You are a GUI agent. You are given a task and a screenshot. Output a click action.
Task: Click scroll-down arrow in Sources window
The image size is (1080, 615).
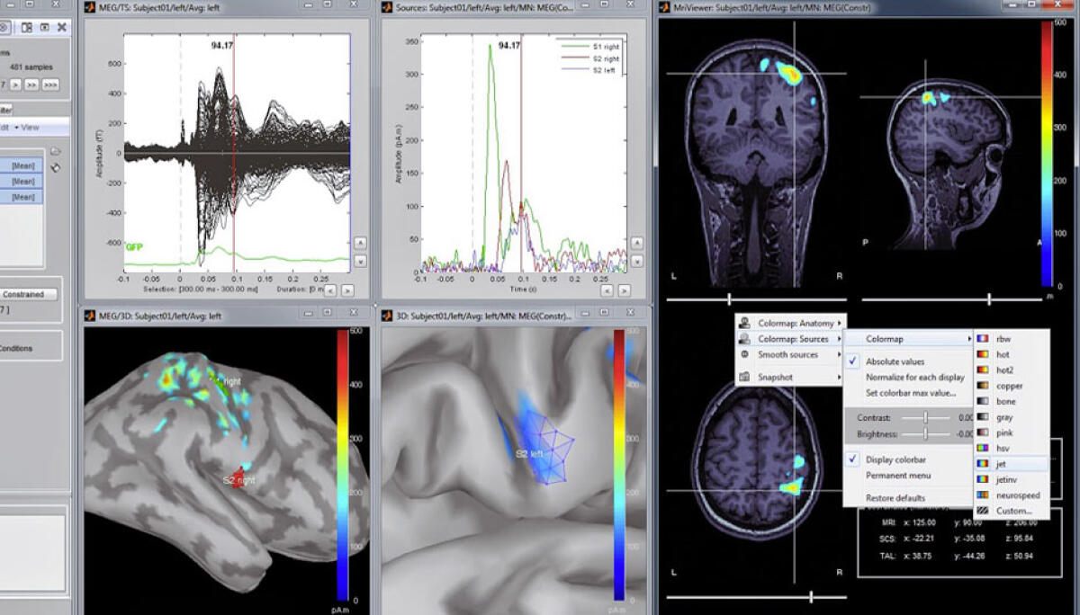tap(637, 261)
